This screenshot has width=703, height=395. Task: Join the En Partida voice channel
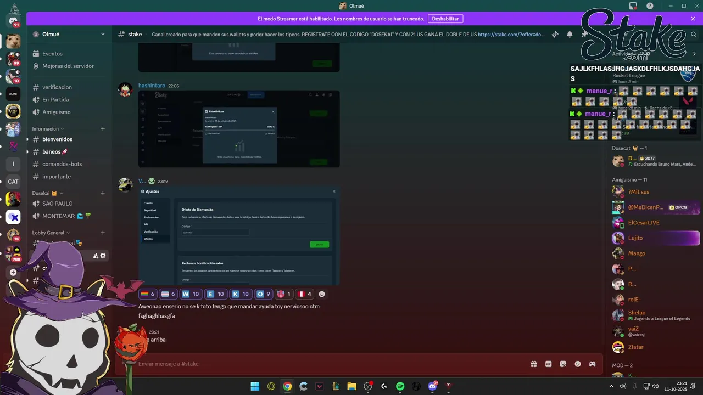point(70,100)
